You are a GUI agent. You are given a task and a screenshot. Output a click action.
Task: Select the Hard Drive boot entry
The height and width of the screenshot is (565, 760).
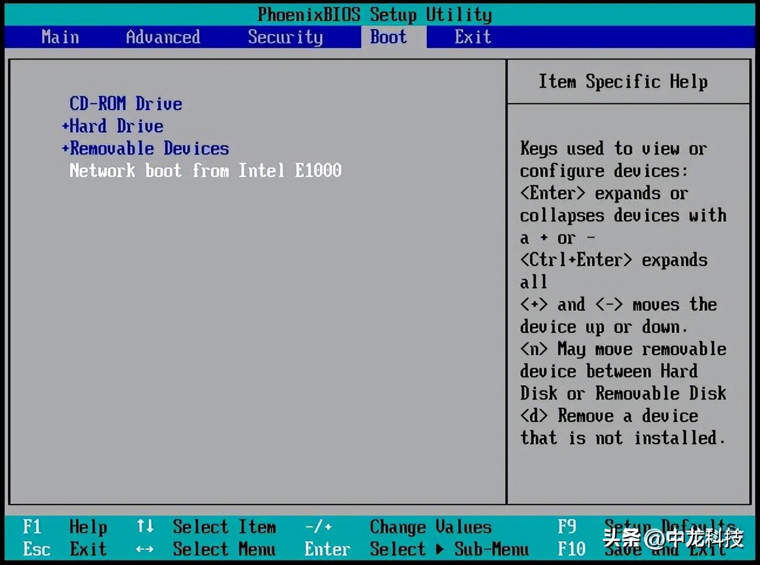[x=116, y=126]
